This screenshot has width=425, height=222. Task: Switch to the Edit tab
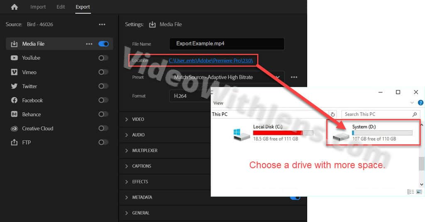point(61,7)
